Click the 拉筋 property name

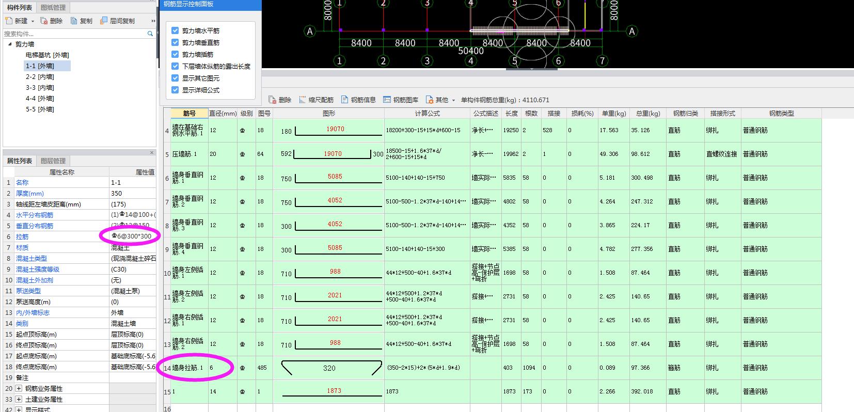[22, 237]
